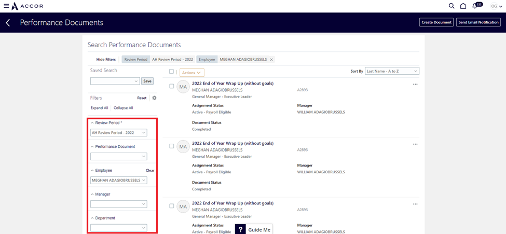Open the Saved Search dropdown
The image size is (506, 234).
[115, 81]
